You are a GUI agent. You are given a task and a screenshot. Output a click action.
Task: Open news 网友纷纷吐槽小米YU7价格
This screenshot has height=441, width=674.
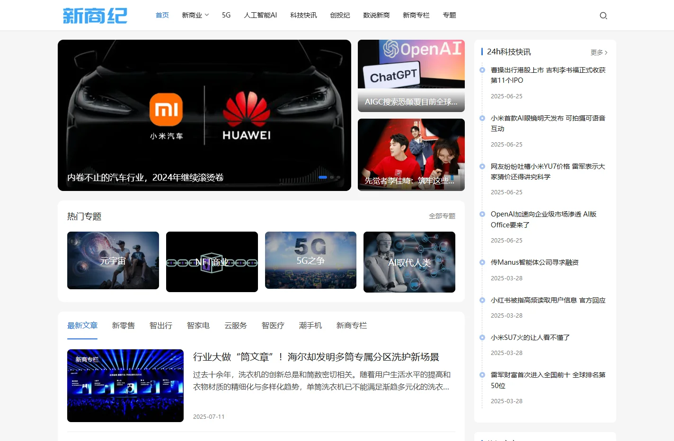548,172
